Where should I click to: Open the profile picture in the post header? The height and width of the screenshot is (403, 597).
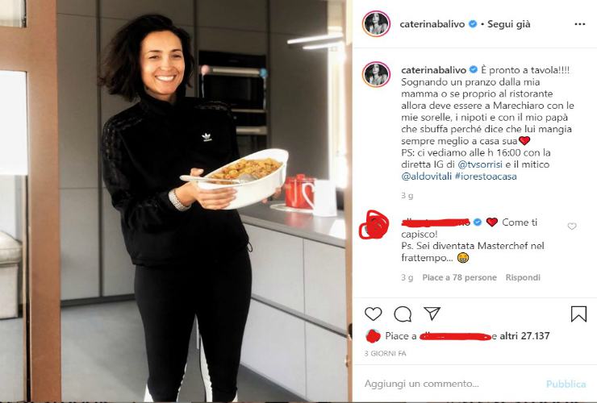(x=376, y=24)
